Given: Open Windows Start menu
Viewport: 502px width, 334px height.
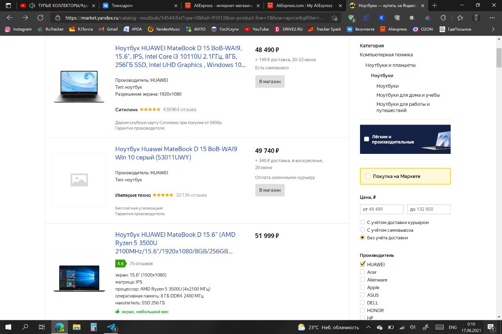Looking at the screenshot, I should [x=8, y=327].
